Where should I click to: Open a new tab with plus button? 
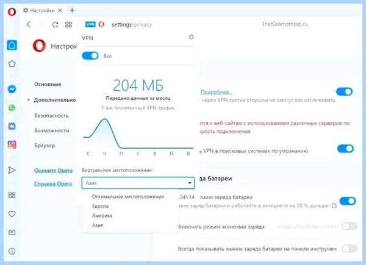[x=72, y=10]
